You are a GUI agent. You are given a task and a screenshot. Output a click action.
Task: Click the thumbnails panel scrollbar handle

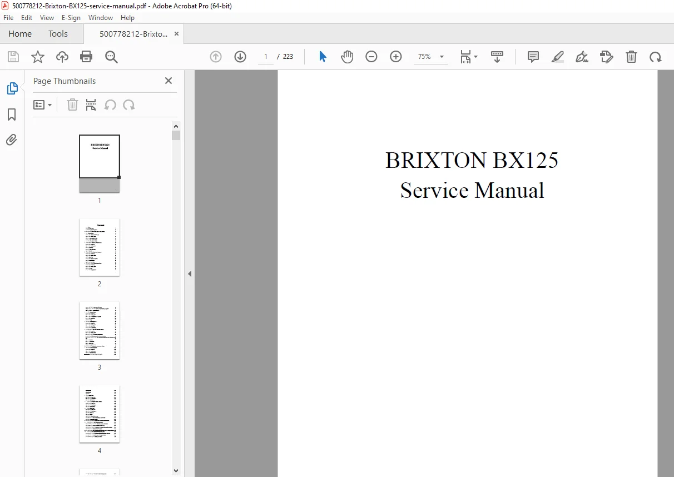tap(176, 135)
